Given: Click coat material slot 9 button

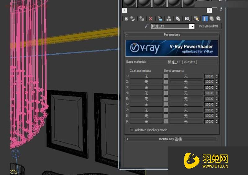Looking at the screenshot, I should pos(146,122).
